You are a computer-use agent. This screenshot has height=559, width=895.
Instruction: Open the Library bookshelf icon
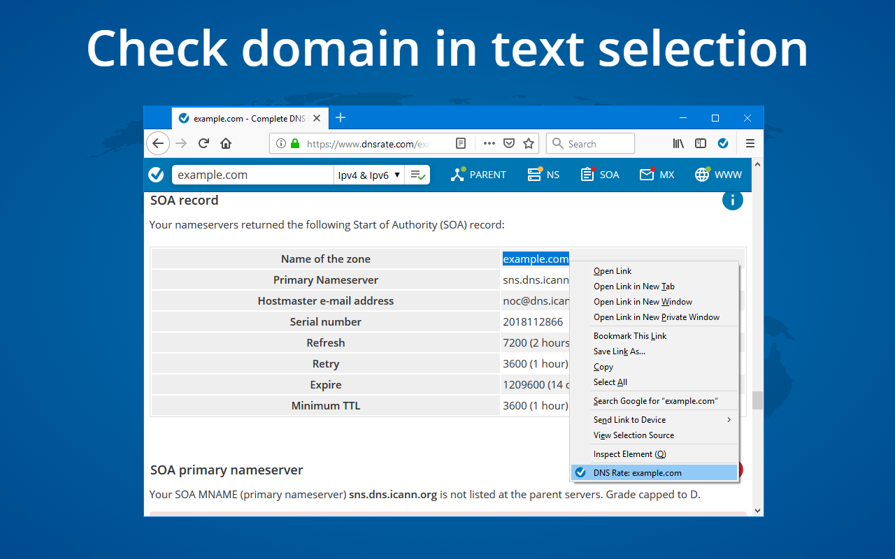678,143
